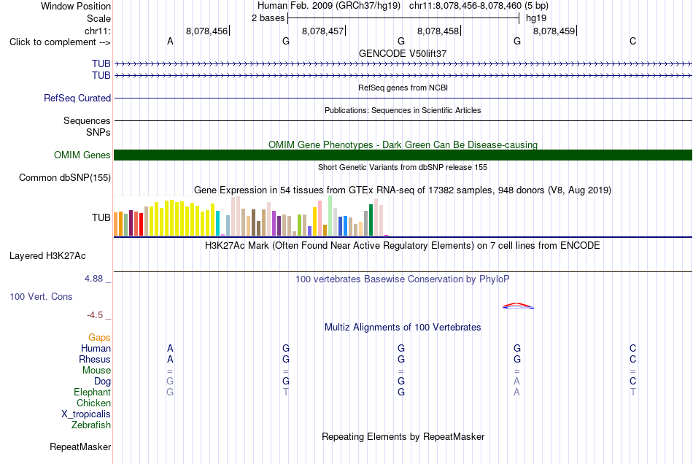Open 'Publications: Sequences in Scientific Articles' title
This screenshot has width=693, height=464.
tap(403, 110)
